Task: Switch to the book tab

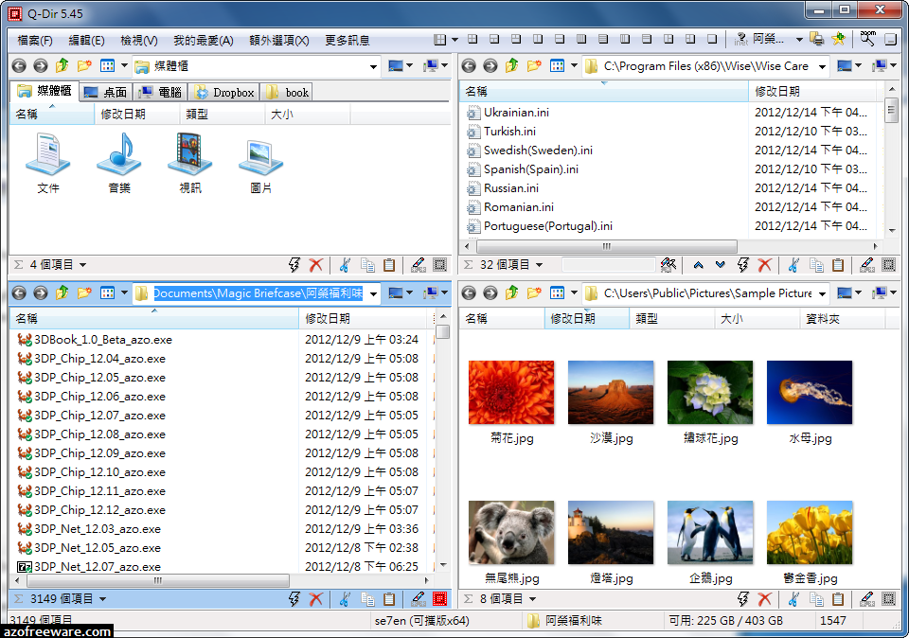Action: coord(288,92)
